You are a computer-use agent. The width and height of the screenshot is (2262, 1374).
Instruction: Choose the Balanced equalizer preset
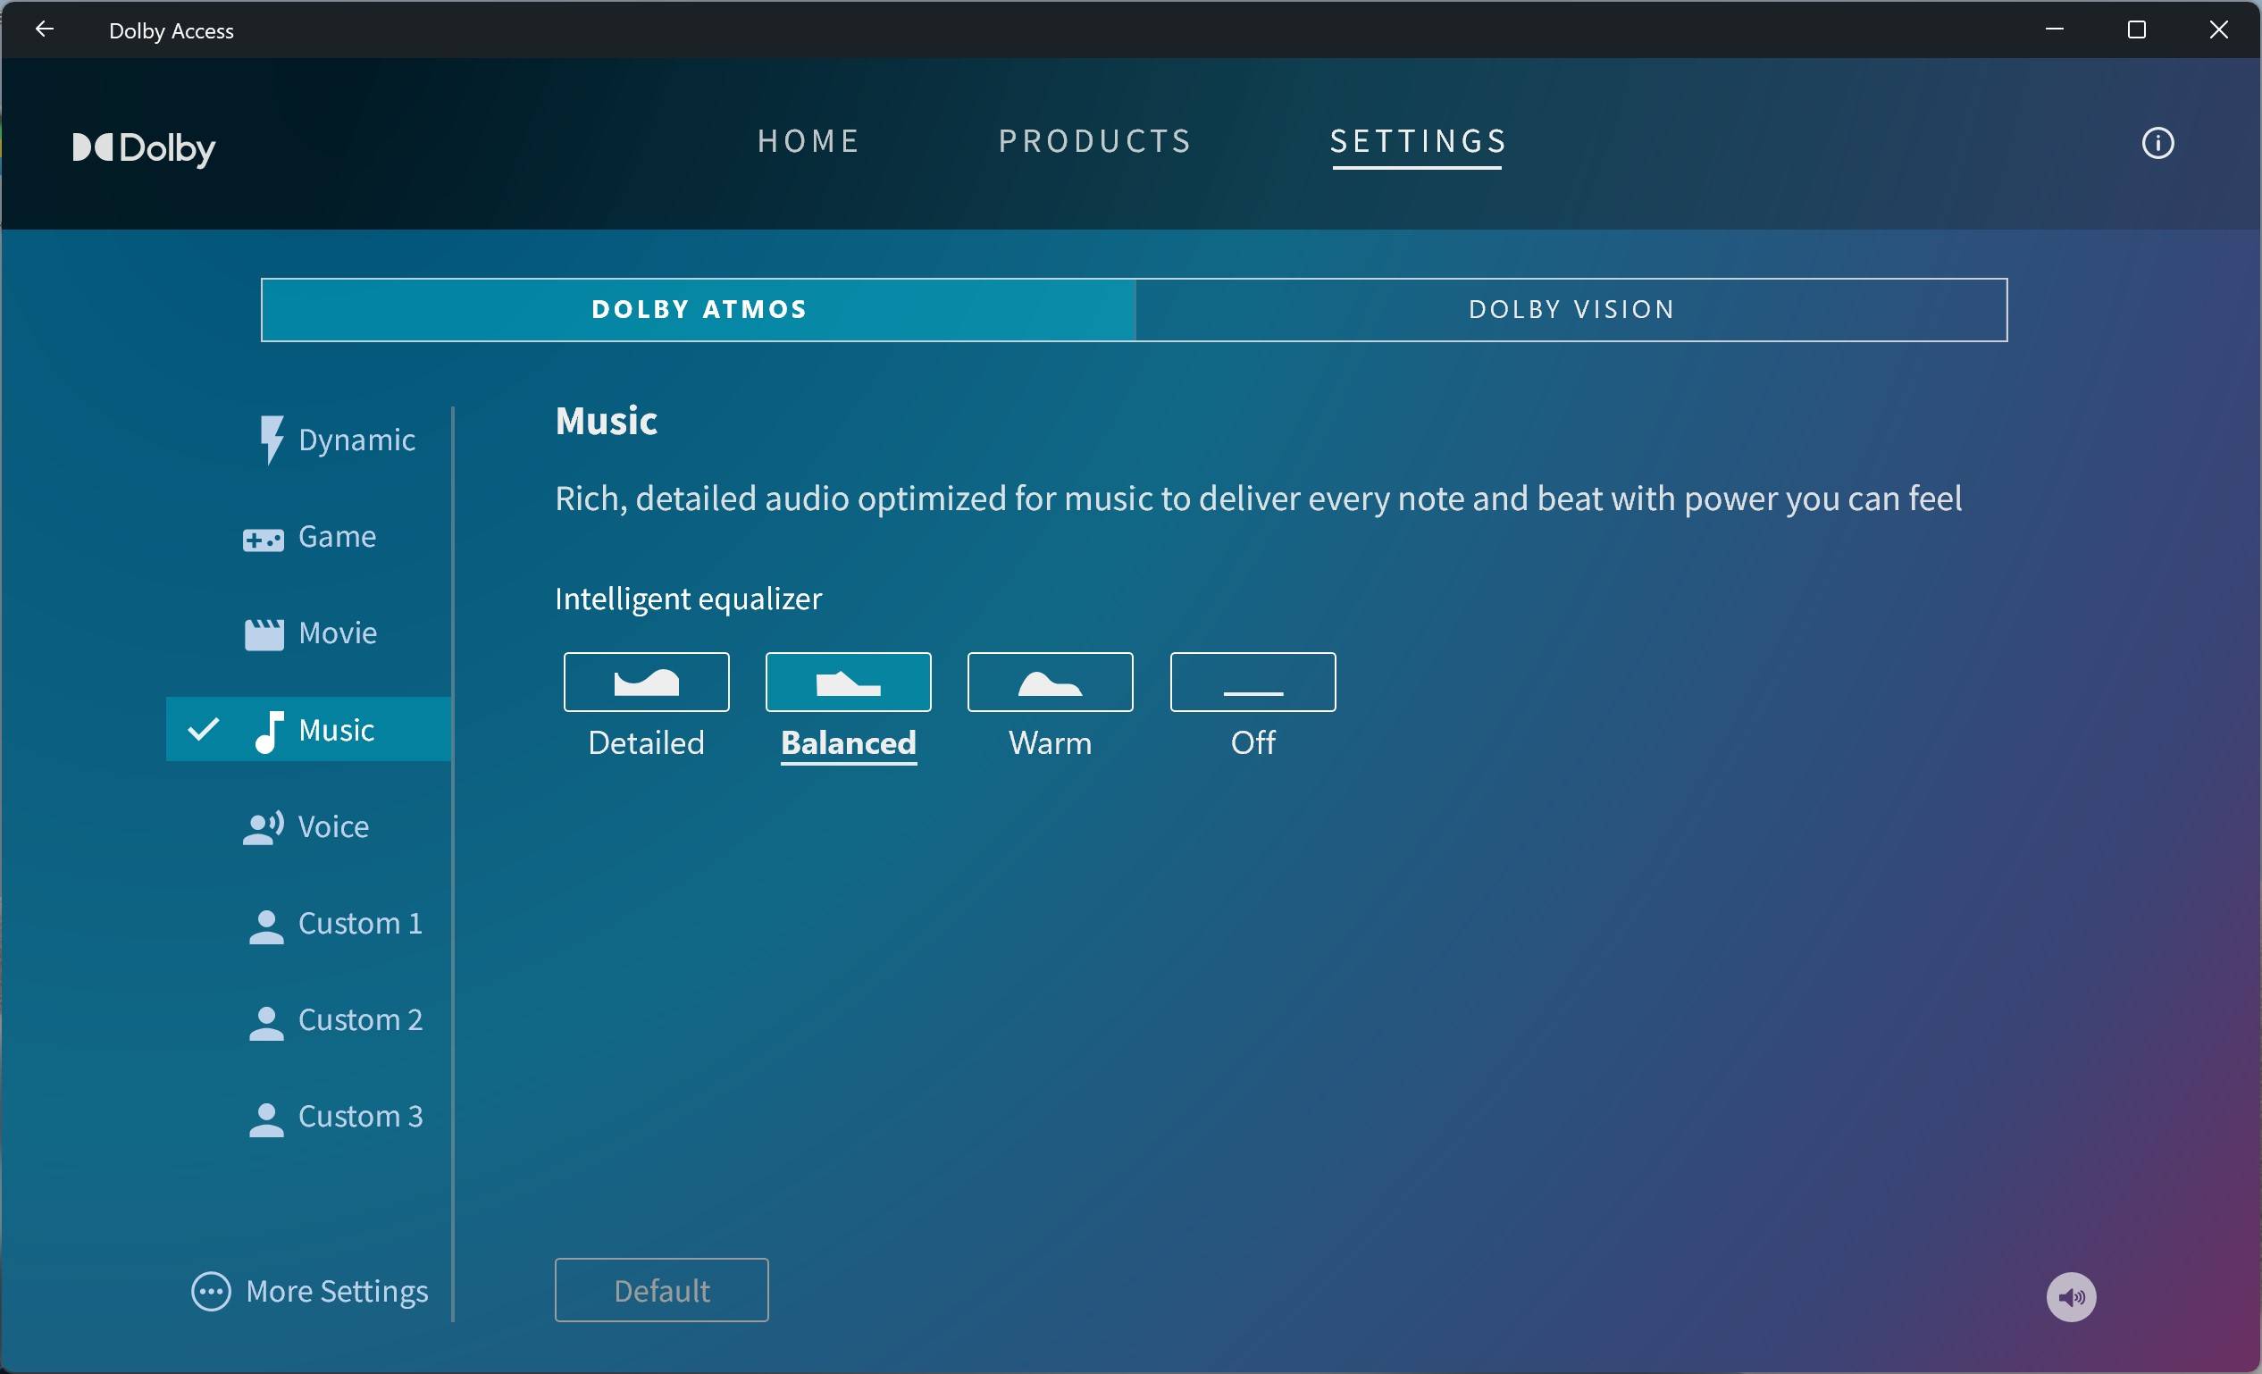[x=847, y=682]
